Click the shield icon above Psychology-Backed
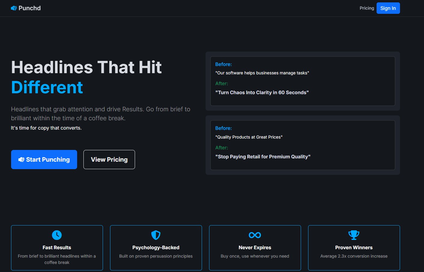This screenshot has height=272, width=424. [x=156, y=235]
